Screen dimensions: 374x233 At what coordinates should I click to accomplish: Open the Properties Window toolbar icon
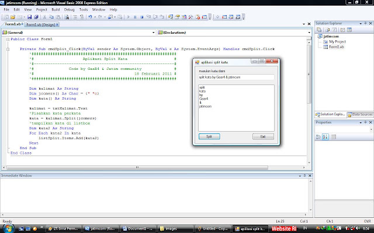click(x=177, y=17)
